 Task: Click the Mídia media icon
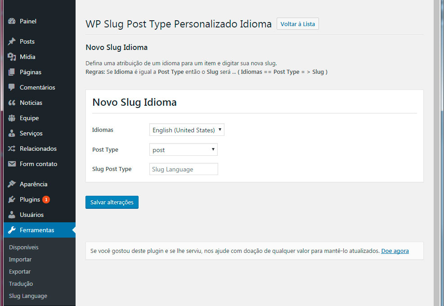pos(12,57)
